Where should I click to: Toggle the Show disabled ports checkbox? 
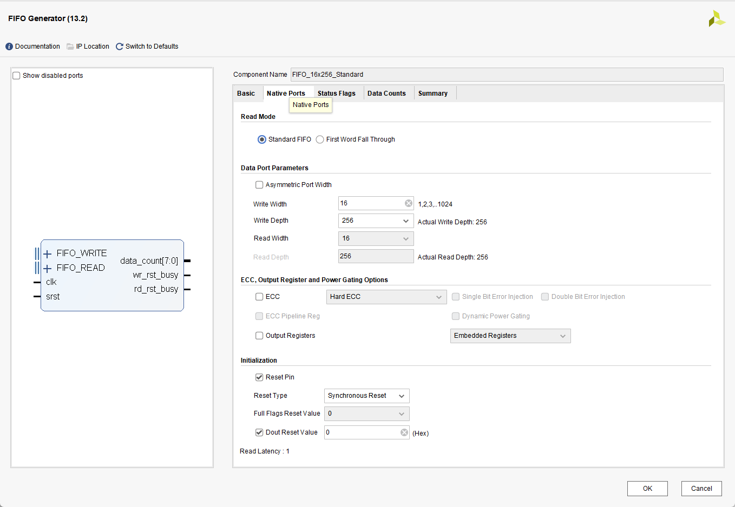click(16, 76)
